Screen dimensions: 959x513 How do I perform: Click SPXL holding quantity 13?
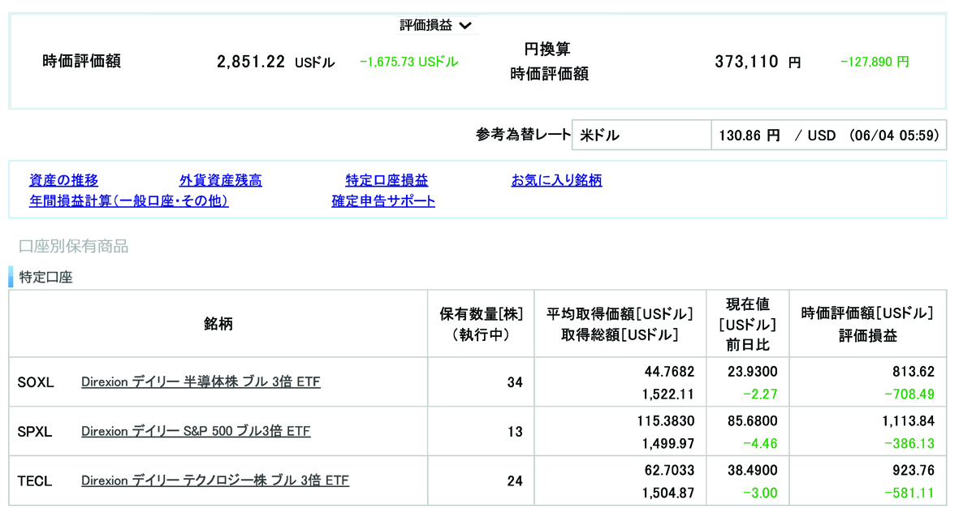coord(515,433)
